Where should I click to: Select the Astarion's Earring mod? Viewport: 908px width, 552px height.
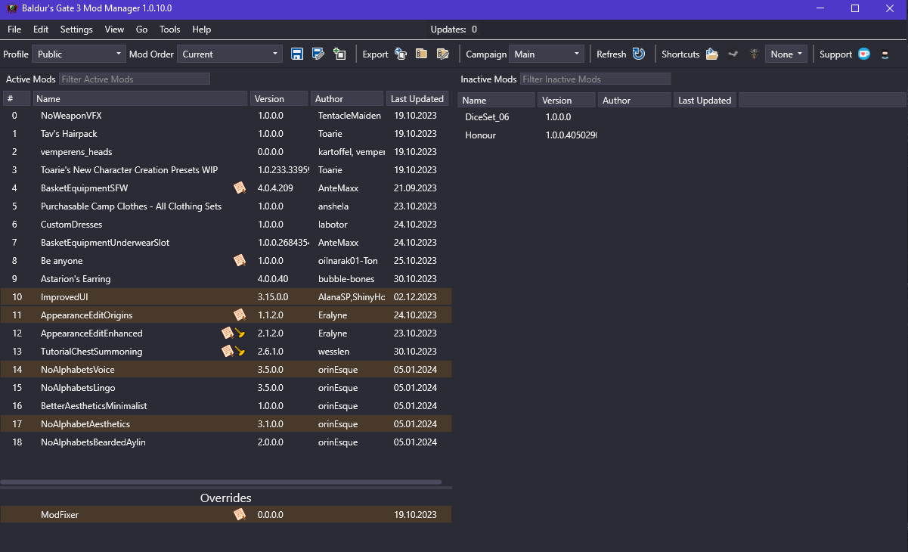point(226,279)
